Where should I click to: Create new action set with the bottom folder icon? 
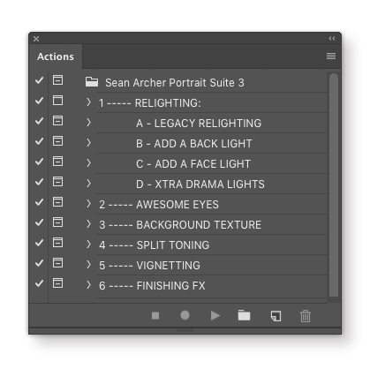coord(244,315)
